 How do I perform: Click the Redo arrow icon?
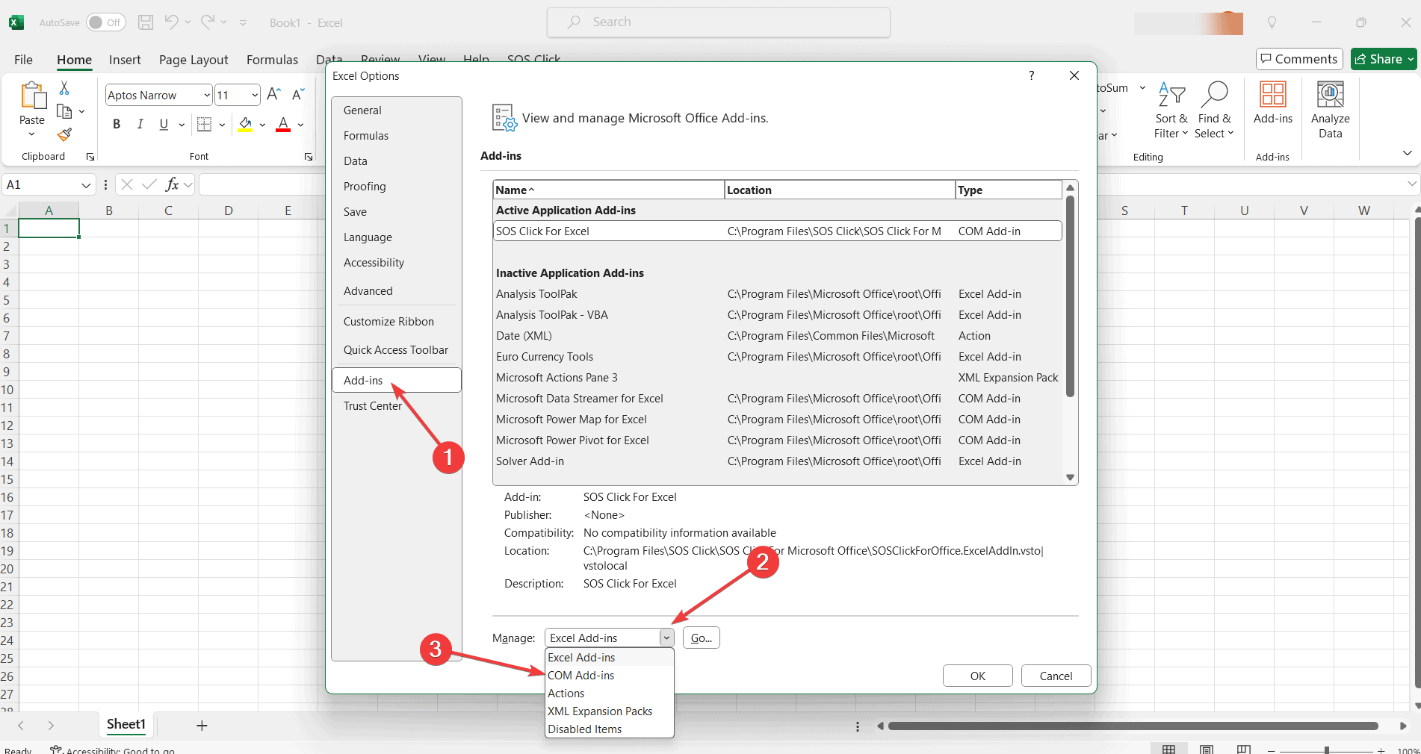(208, 22)
